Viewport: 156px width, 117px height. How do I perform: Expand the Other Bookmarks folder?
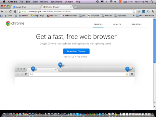[x=145, y=16]
